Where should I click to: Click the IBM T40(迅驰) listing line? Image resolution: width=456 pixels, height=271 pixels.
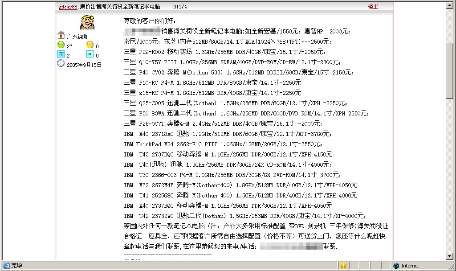click(x=228, y=164)
